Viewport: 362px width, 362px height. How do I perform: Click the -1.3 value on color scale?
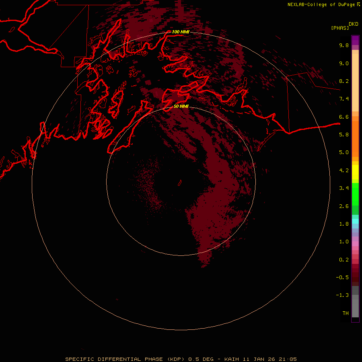pos(342,295)
